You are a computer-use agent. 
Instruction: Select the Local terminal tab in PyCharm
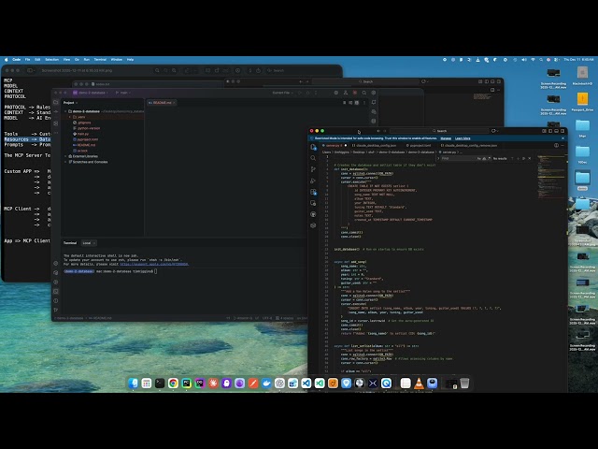pyautogui.click(x=87, y=243)
